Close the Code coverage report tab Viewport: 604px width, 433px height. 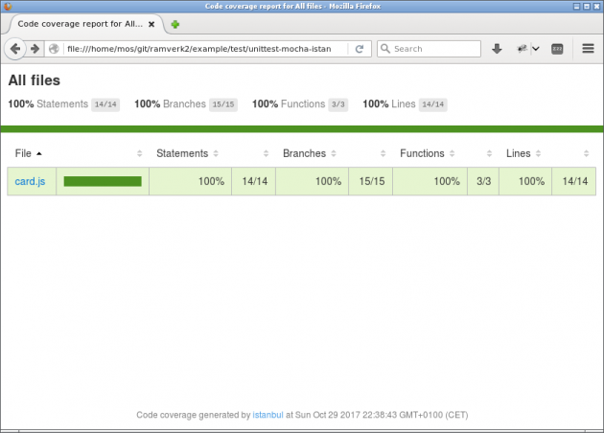151,24
